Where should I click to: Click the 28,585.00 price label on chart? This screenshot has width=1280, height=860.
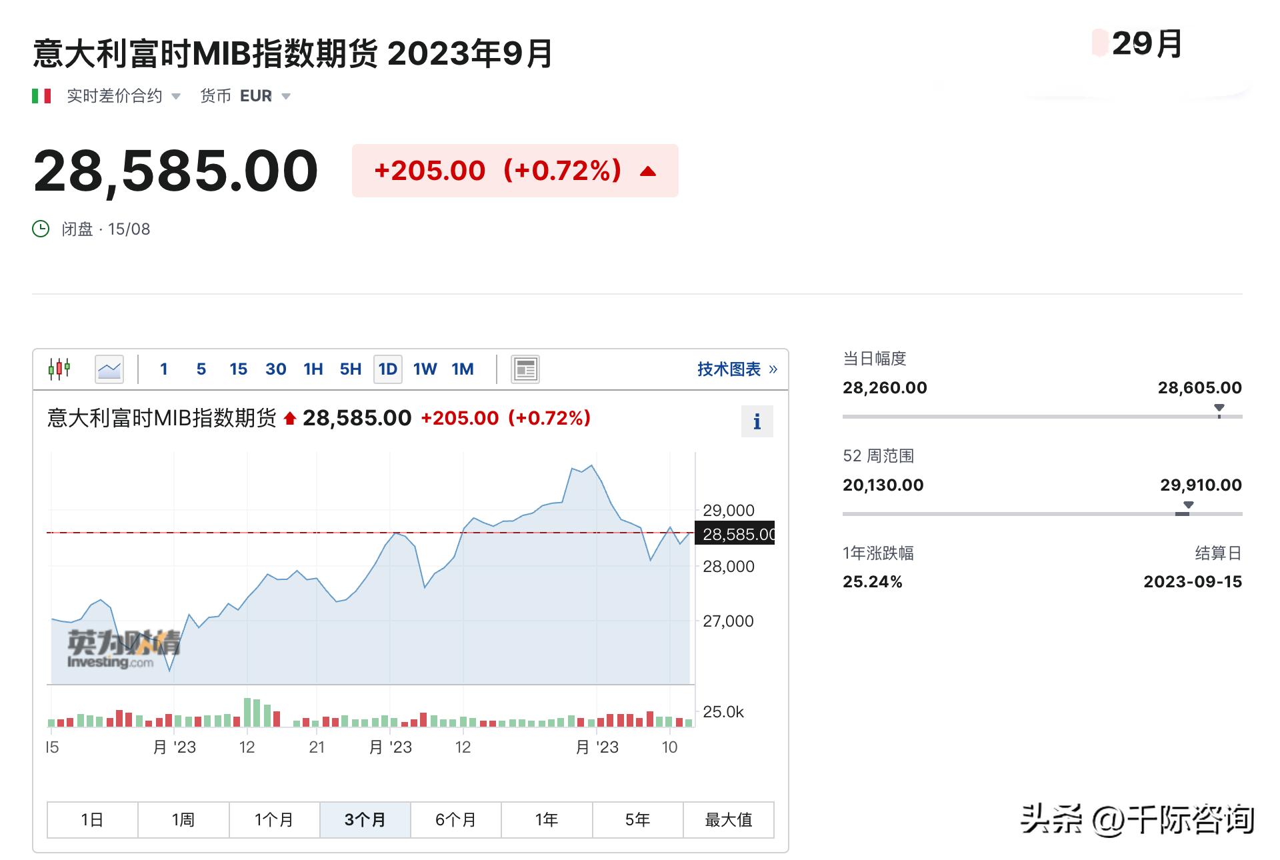point(736,533)
